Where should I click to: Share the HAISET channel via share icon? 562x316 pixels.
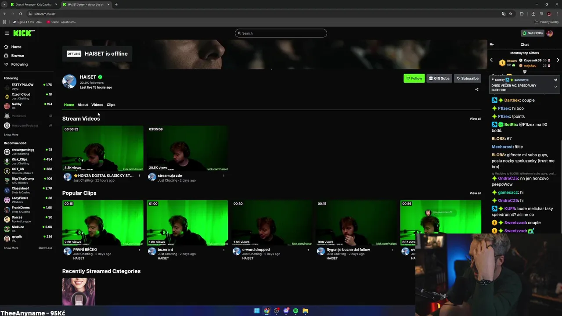477,90
